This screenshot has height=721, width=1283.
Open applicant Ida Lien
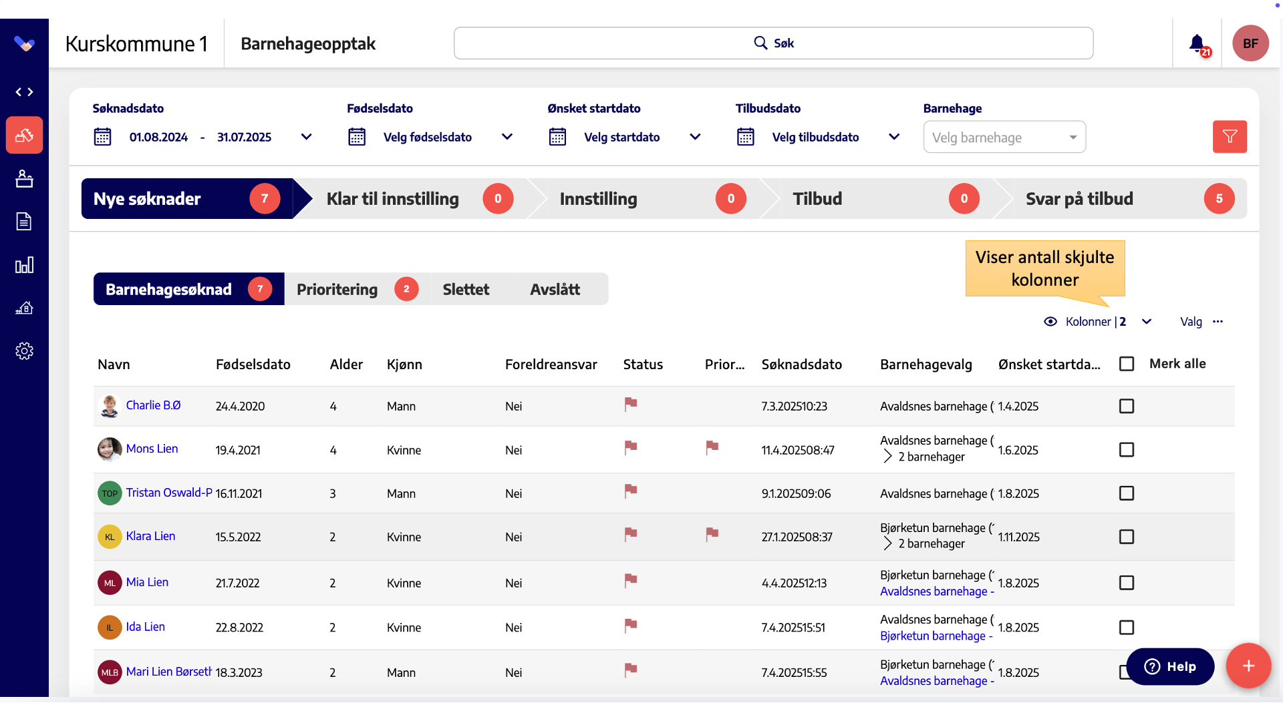click(145, 627)
